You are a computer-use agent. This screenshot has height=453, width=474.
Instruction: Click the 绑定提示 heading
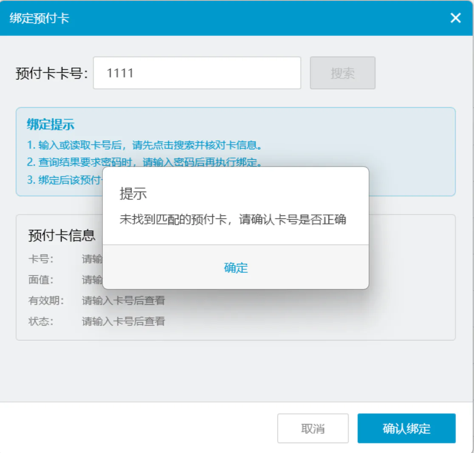point(51,124)
